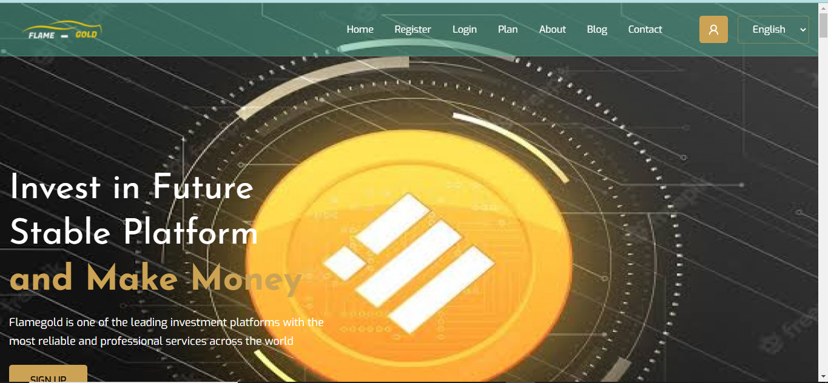Open the user account profile icon
The height and width of the screenshot is (383, 828).
click(x=713, y=30)
